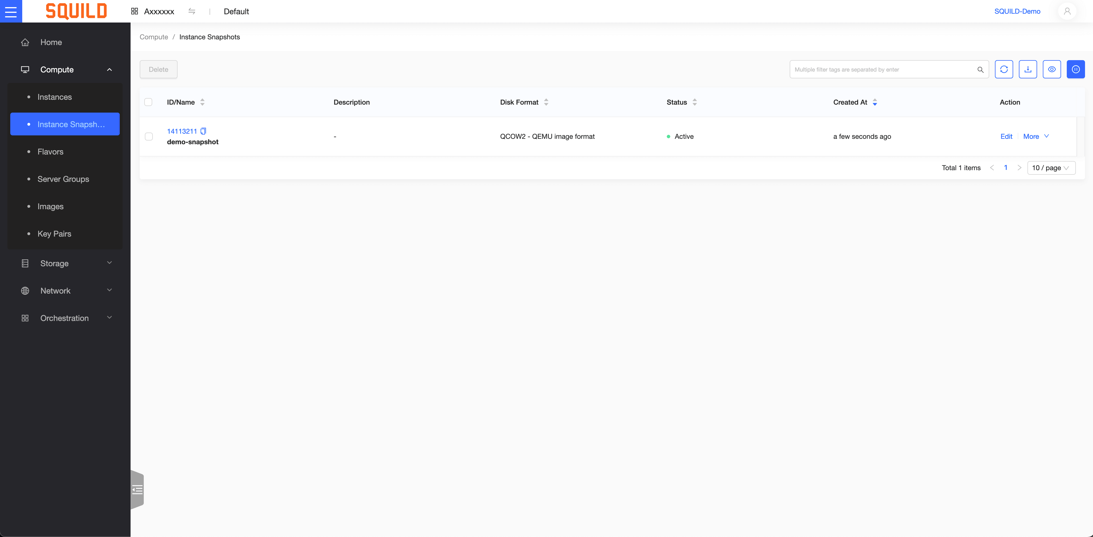Open the 10 / page size dropdown

click(x=1051, y=168)
